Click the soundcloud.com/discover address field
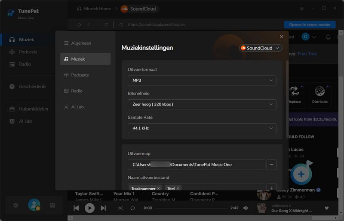 click(156, 25)
